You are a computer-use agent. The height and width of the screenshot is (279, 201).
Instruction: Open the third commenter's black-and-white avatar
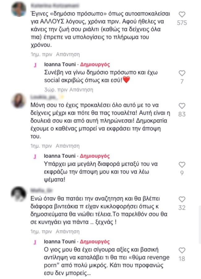[x=19, y=194]
